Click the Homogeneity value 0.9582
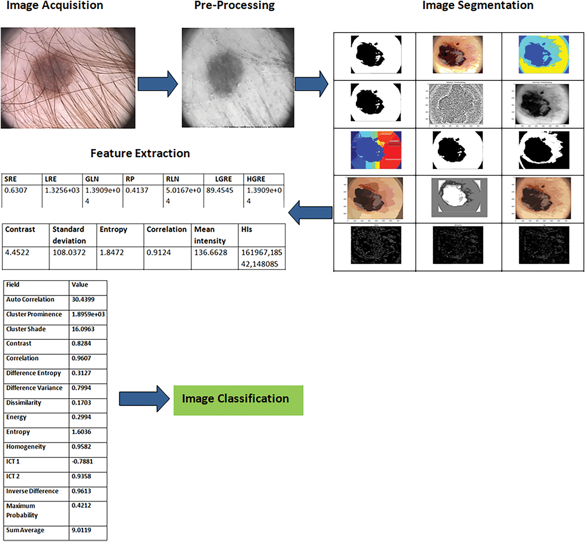585x542 pixels. [81, 447]
